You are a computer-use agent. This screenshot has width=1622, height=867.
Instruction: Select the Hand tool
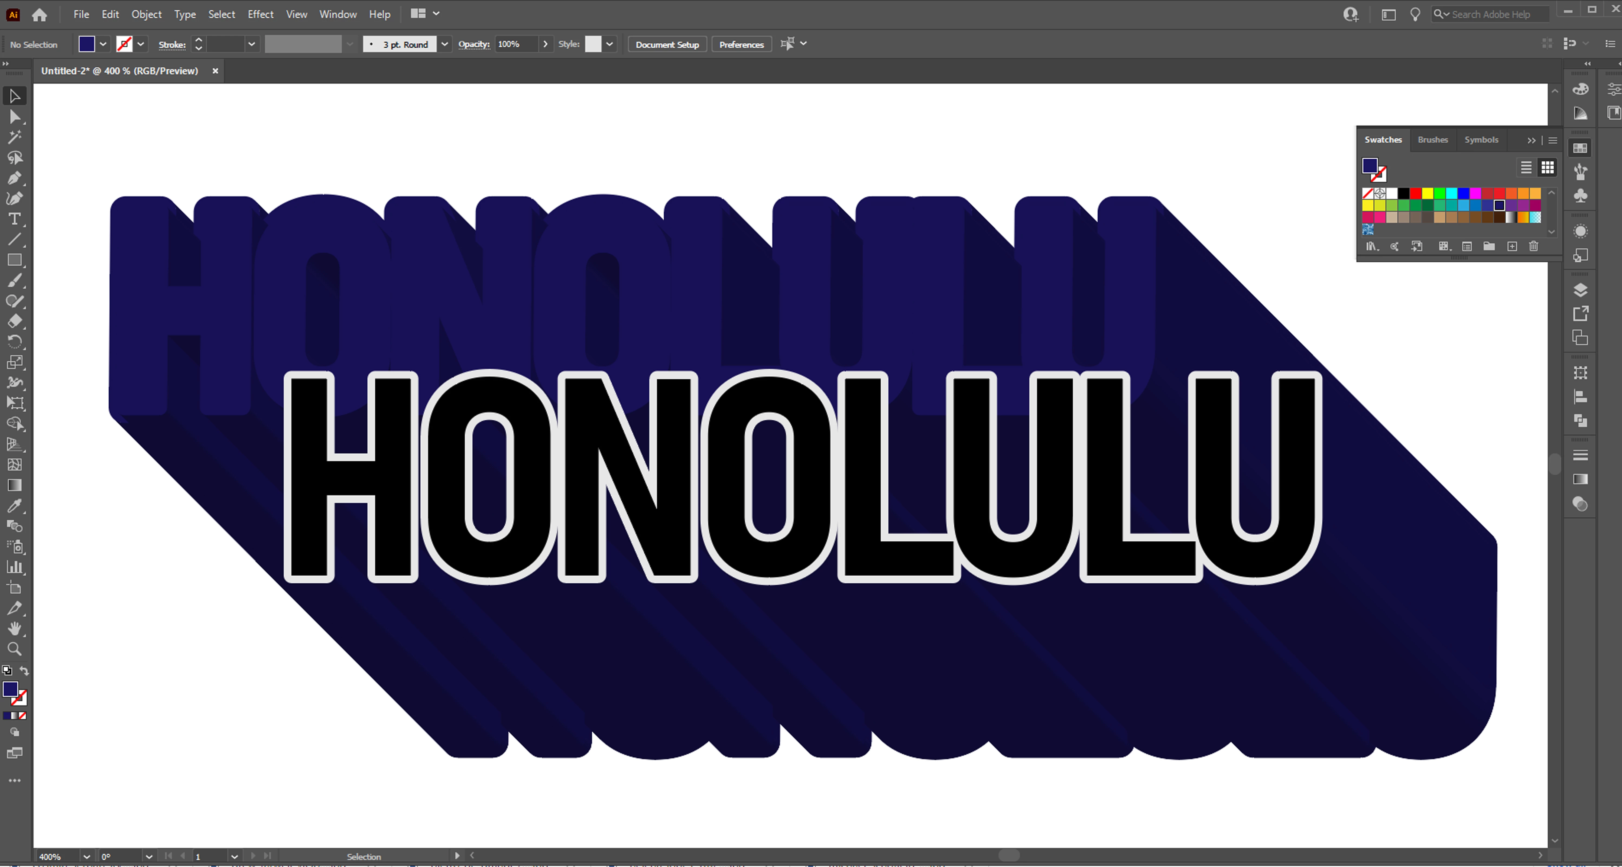tap(14, 628)
